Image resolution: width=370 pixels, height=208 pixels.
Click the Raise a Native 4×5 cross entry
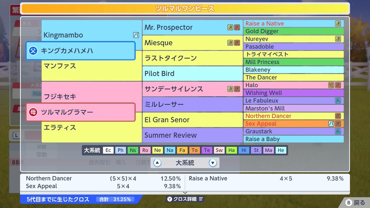point(266,178)
